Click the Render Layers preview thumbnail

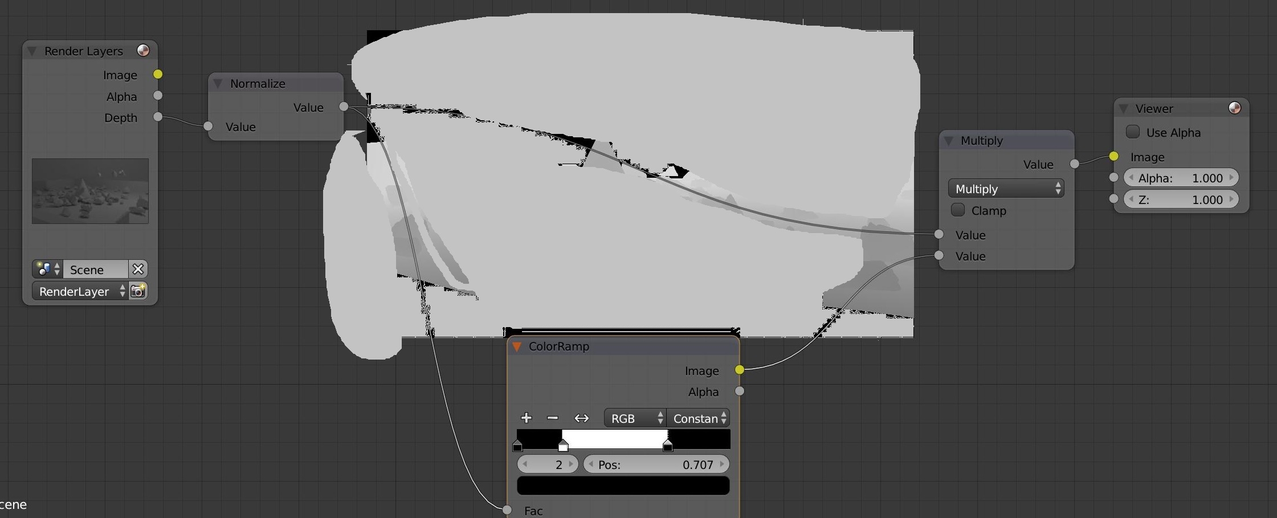[x=90, y=191]
